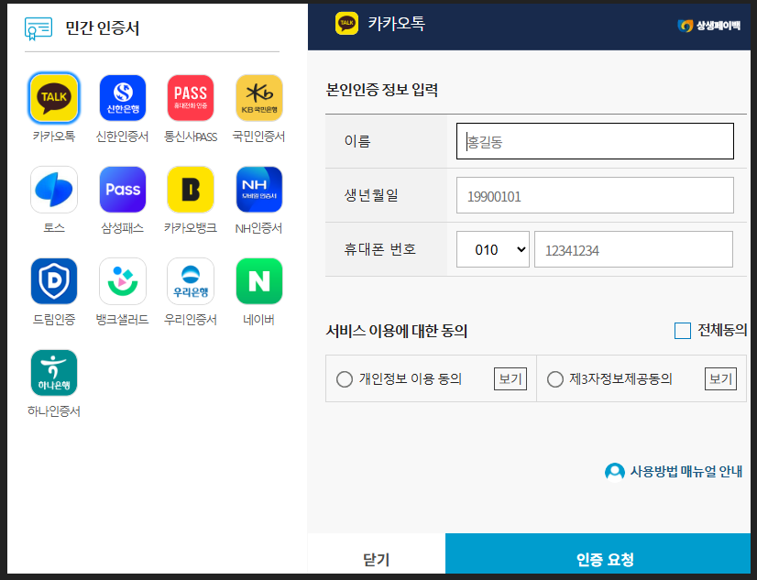Select the Hana Bank certificate icon

coord(53,373)
